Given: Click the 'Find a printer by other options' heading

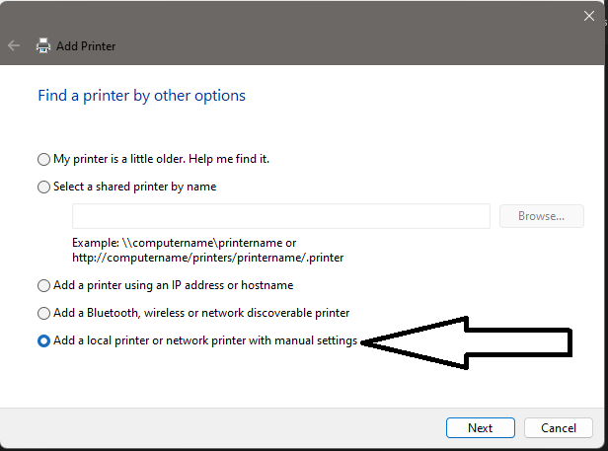Looking at the screenshot, I should (x=141, y=96).
